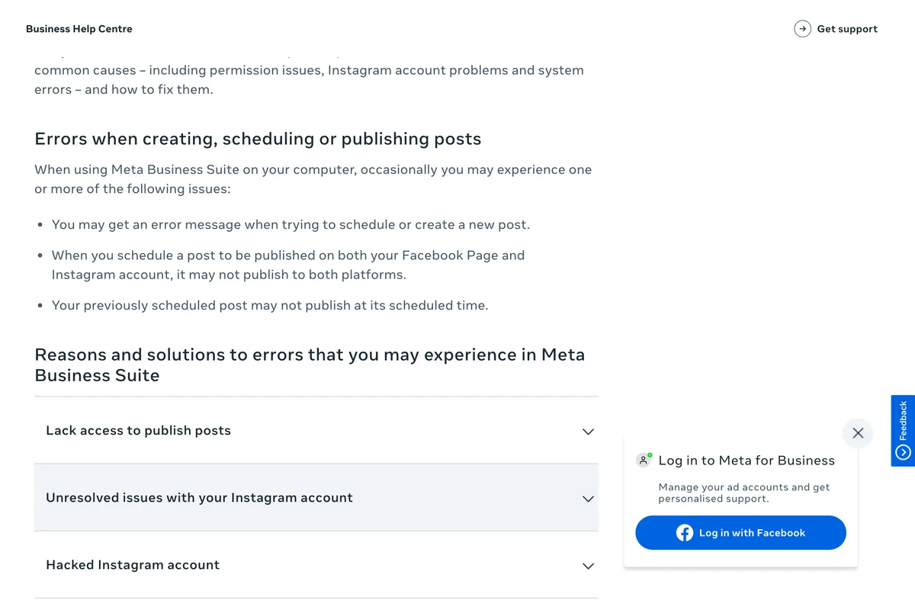Click bullet about error message when scheduling

click(291, 225)
